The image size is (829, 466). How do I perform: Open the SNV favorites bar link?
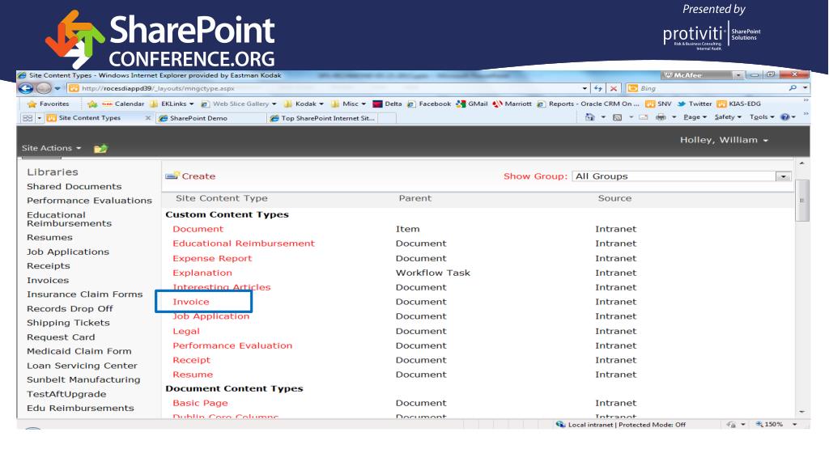click(658, 104)
